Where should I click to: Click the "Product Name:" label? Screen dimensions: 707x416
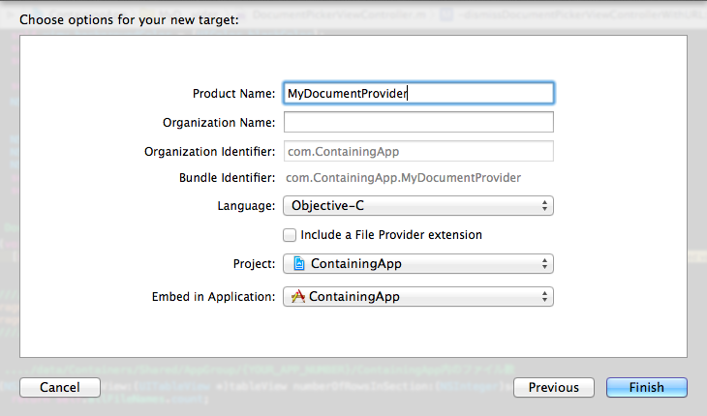[x=233, y=93]
